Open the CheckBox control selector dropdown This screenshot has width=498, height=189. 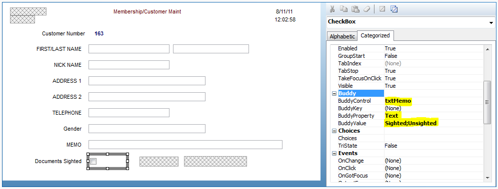[x=491, y=22]
